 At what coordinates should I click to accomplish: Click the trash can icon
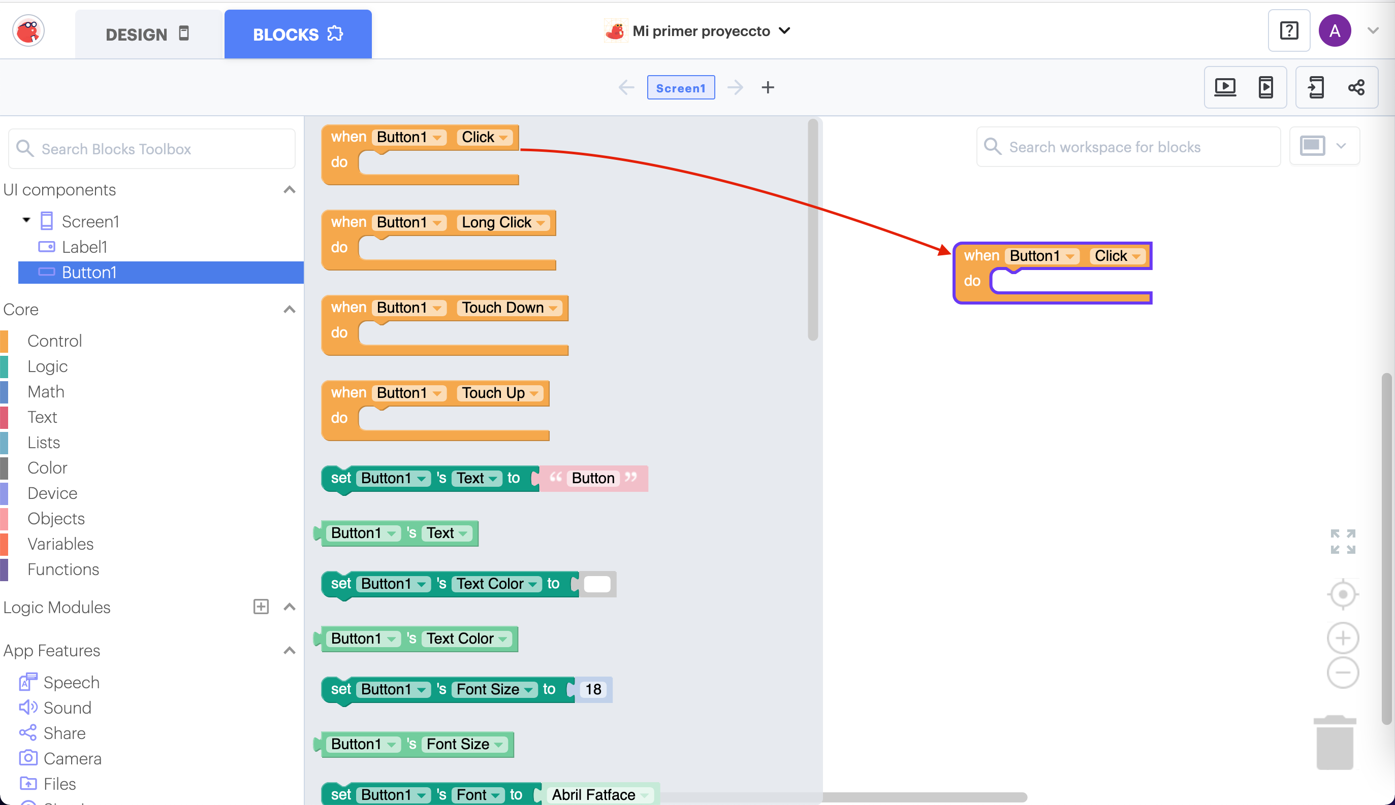tap(1334, 743)
